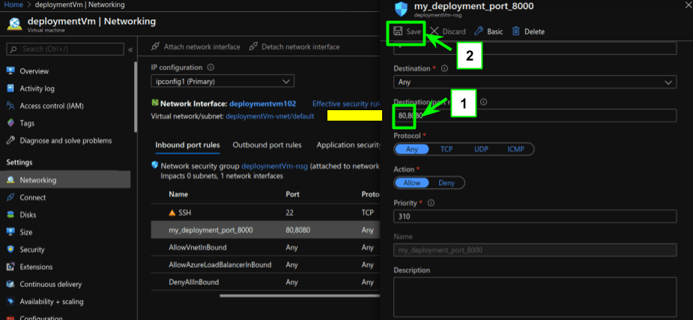Click the SSH warning triangle icon

tap(172, 213)
